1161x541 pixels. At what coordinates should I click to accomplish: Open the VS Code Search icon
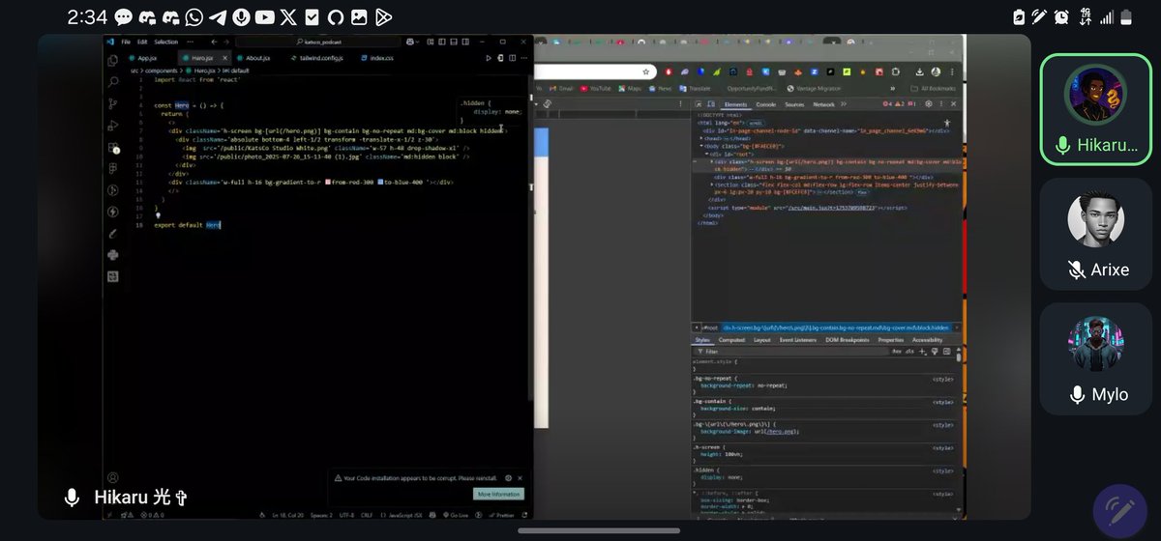[112, 83]
